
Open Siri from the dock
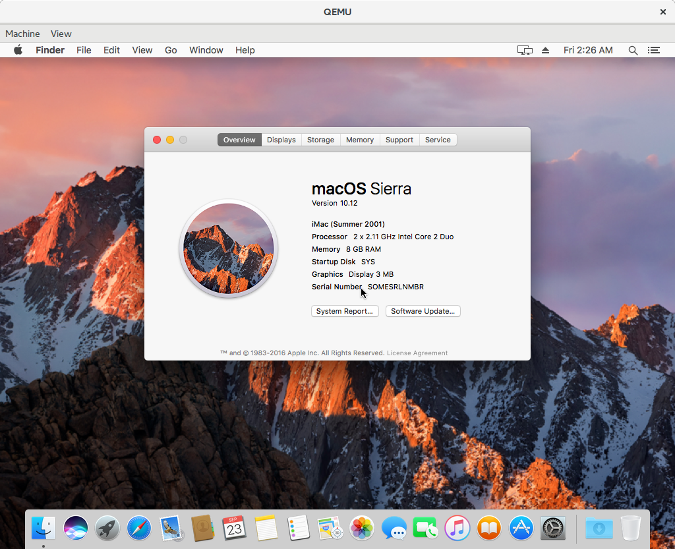pyautogui.click(x=76, y=528)
